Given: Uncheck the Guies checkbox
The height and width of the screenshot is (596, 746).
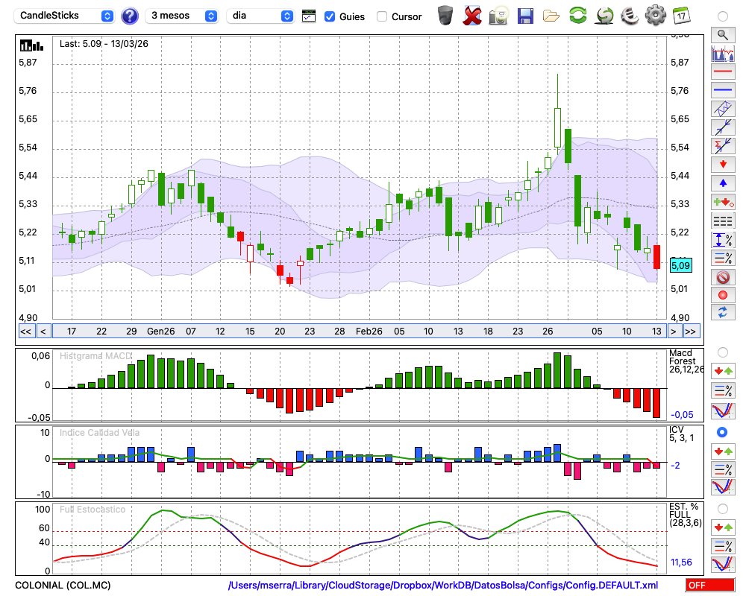Looking at the screenshot, I should pyautogui.click(x=330, y=16).
